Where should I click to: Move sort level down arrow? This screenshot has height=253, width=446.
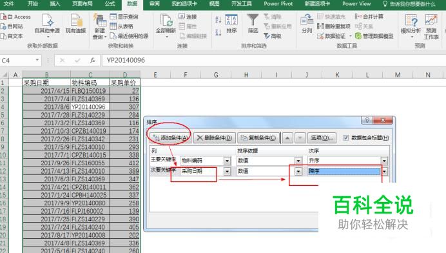point(300,138)
